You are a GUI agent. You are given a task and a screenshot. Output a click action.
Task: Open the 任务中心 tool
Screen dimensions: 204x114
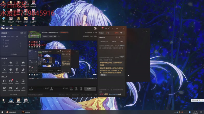(4, 82)
